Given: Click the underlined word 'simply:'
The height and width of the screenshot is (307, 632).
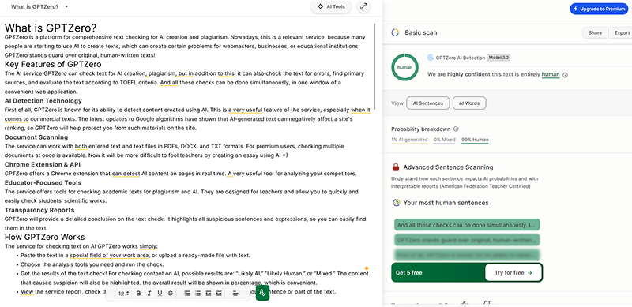Looking at the screenshot, I should [149, 246].
